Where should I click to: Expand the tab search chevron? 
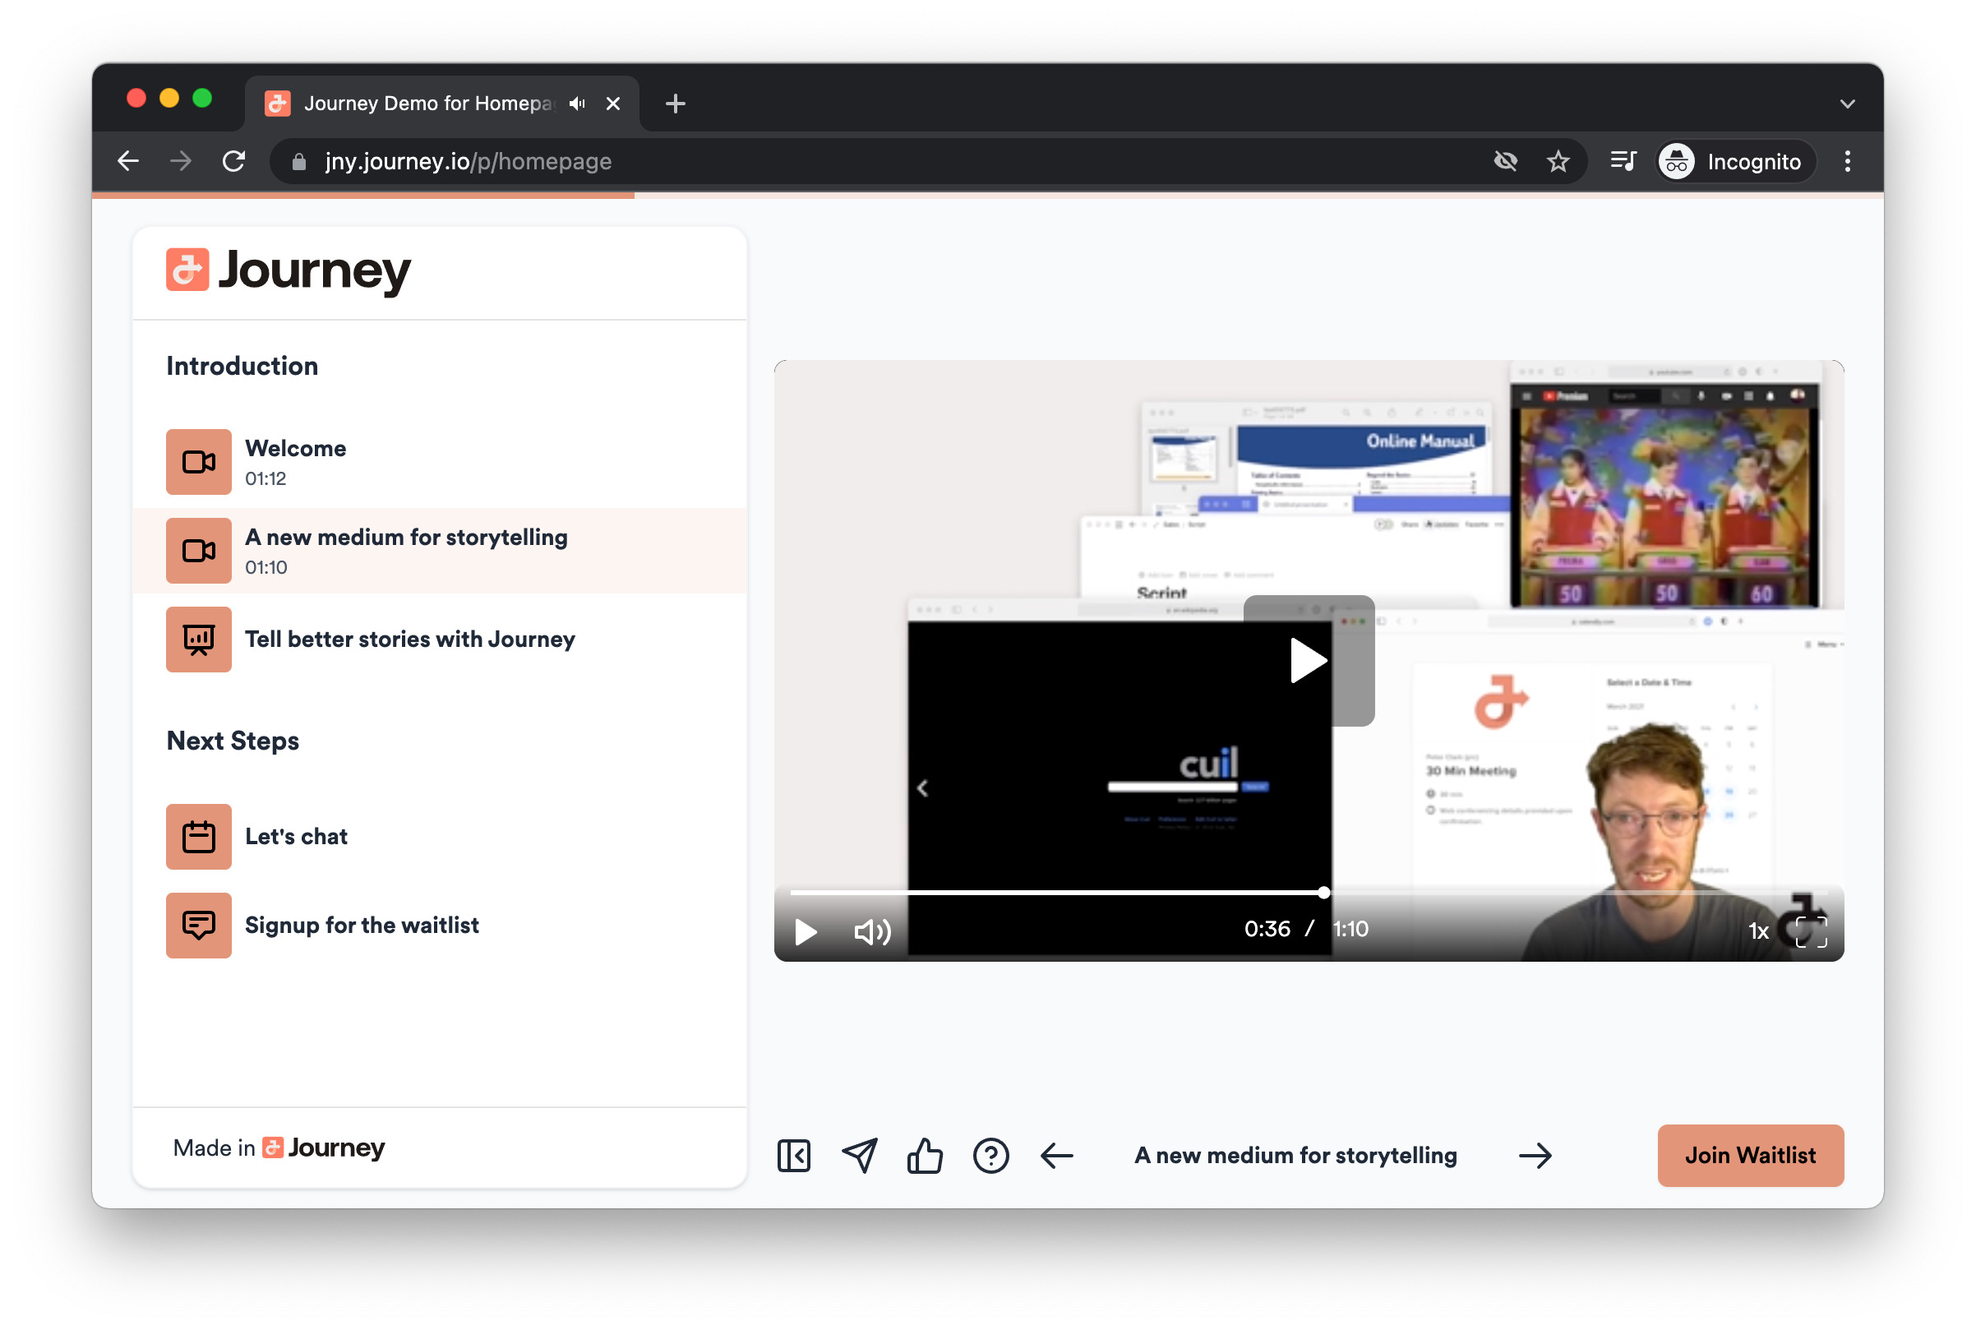1846,104
